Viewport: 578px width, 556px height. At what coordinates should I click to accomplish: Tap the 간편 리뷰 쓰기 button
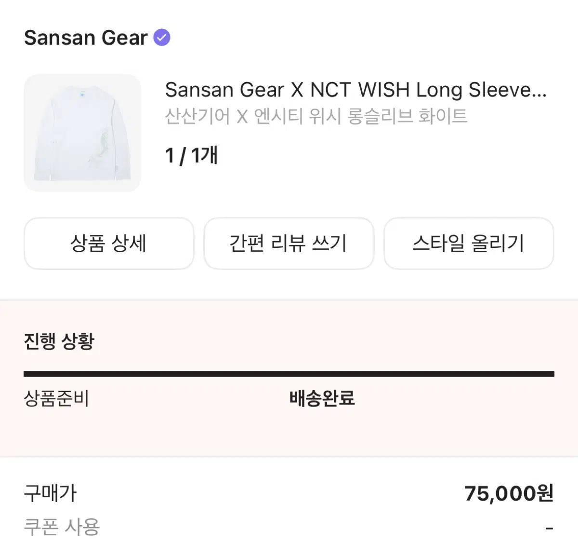click(x=289, y=243)
